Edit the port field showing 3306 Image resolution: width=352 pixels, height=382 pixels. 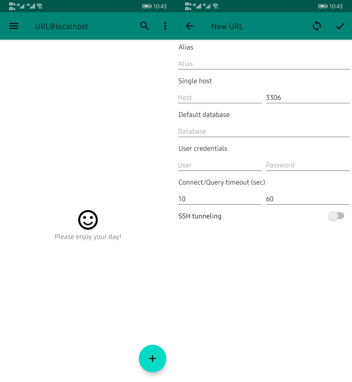tap(308, 98)
